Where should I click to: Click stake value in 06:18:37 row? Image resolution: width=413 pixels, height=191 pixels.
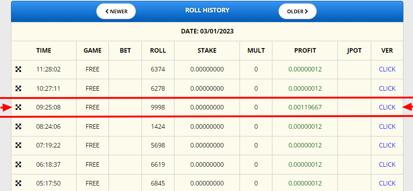(x=207, y=164)
